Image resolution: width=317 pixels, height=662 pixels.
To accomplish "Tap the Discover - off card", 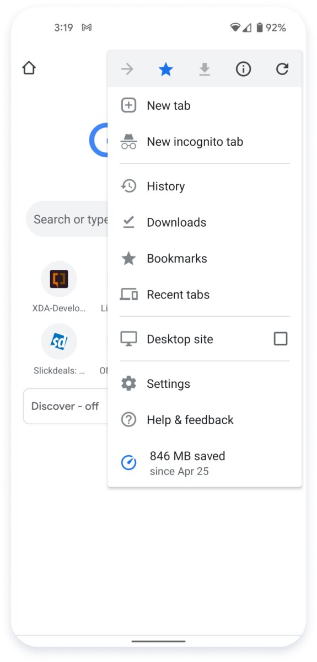I will (x=66, y=406).
